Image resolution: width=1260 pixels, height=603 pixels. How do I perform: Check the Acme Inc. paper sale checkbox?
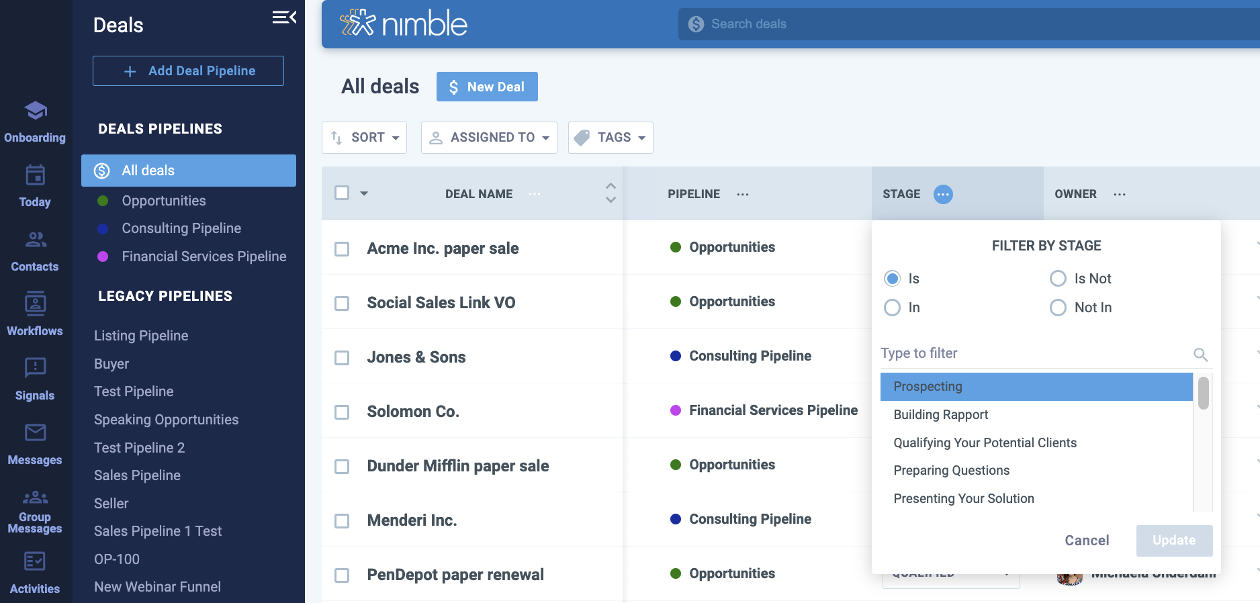(x=342, y=249)
